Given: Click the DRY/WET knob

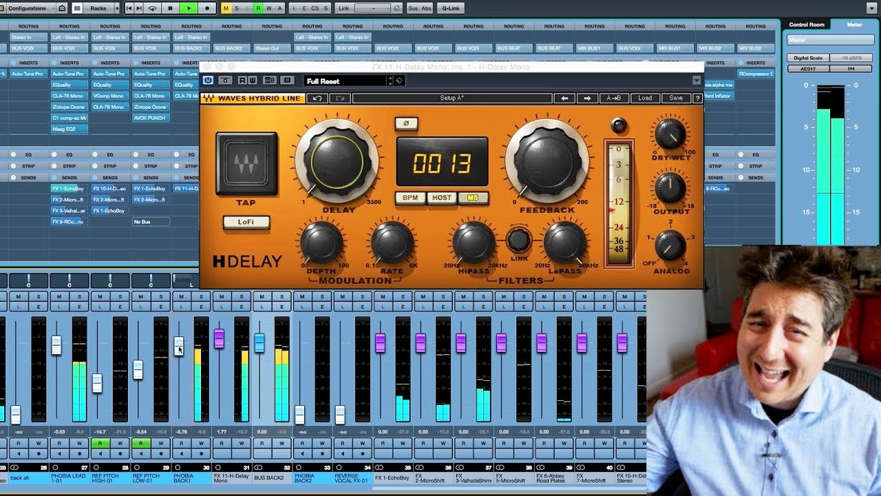Looking at the screenshot, I should coord(670,134).
